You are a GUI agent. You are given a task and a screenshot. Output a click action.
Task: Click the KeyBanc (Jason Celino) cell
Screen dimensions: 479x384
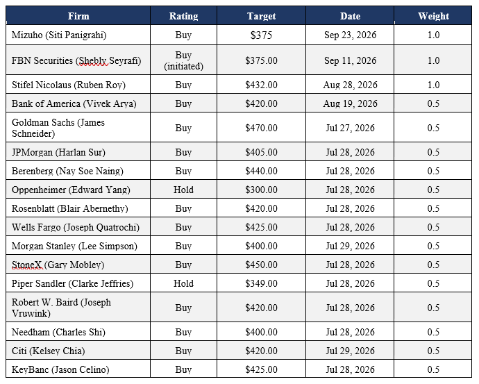tap(78, 369)
